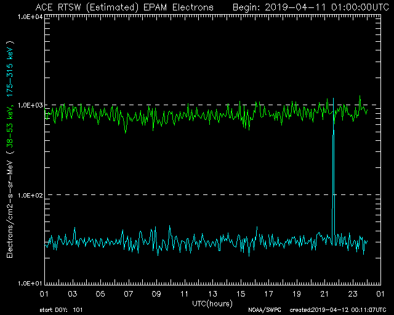The width and height of the screenshot is (394, 315).
Task: Select the 15 hour tick label
Action: pyautogui.click(x=241, y=294)
